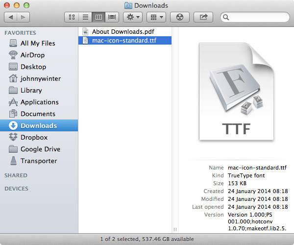Viewport: 294px width, 245px height.
Task: Click the Burn disc toolbar button
Action: click(180, 17)
